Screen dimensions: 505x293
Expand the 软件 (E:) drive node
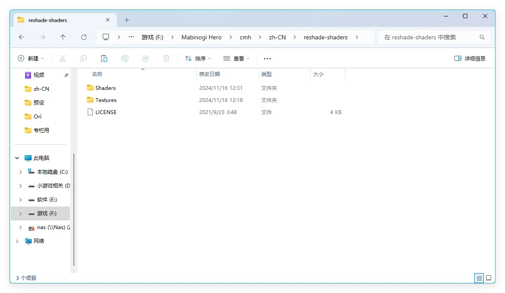pos(20,200)
